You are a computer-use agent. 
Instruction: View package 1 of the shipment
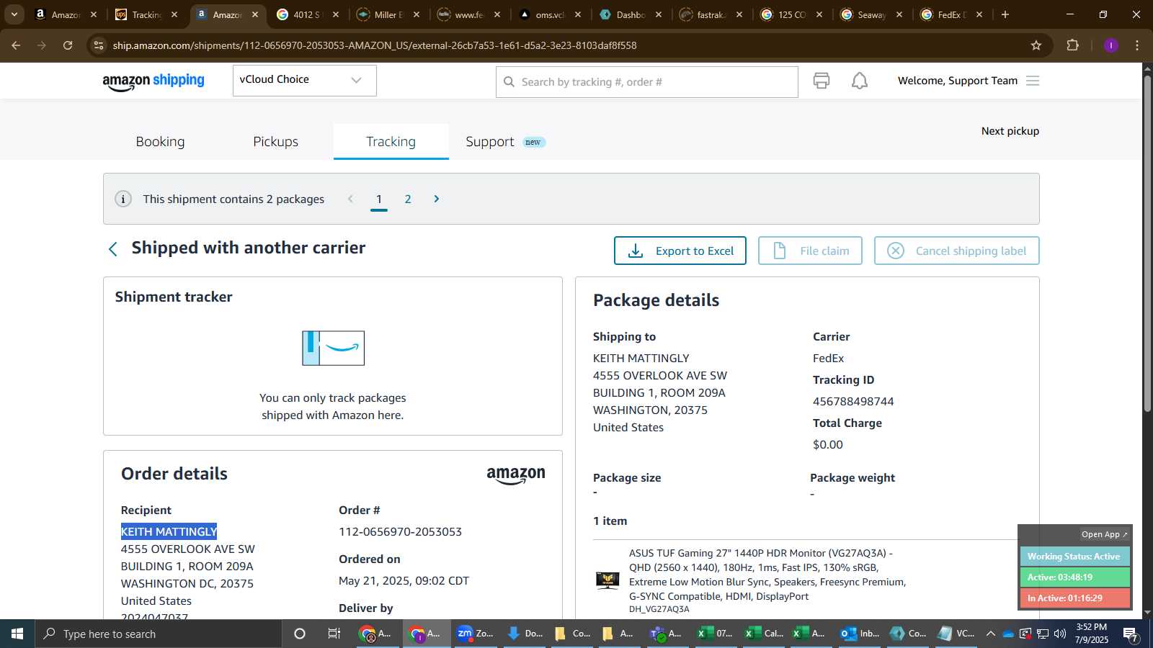[x=379, y=199]
